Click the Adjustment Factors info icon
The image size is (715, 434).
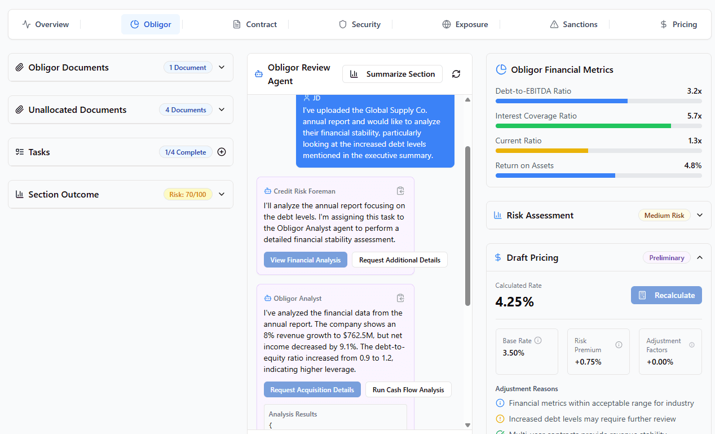click(x=692, y=345)
